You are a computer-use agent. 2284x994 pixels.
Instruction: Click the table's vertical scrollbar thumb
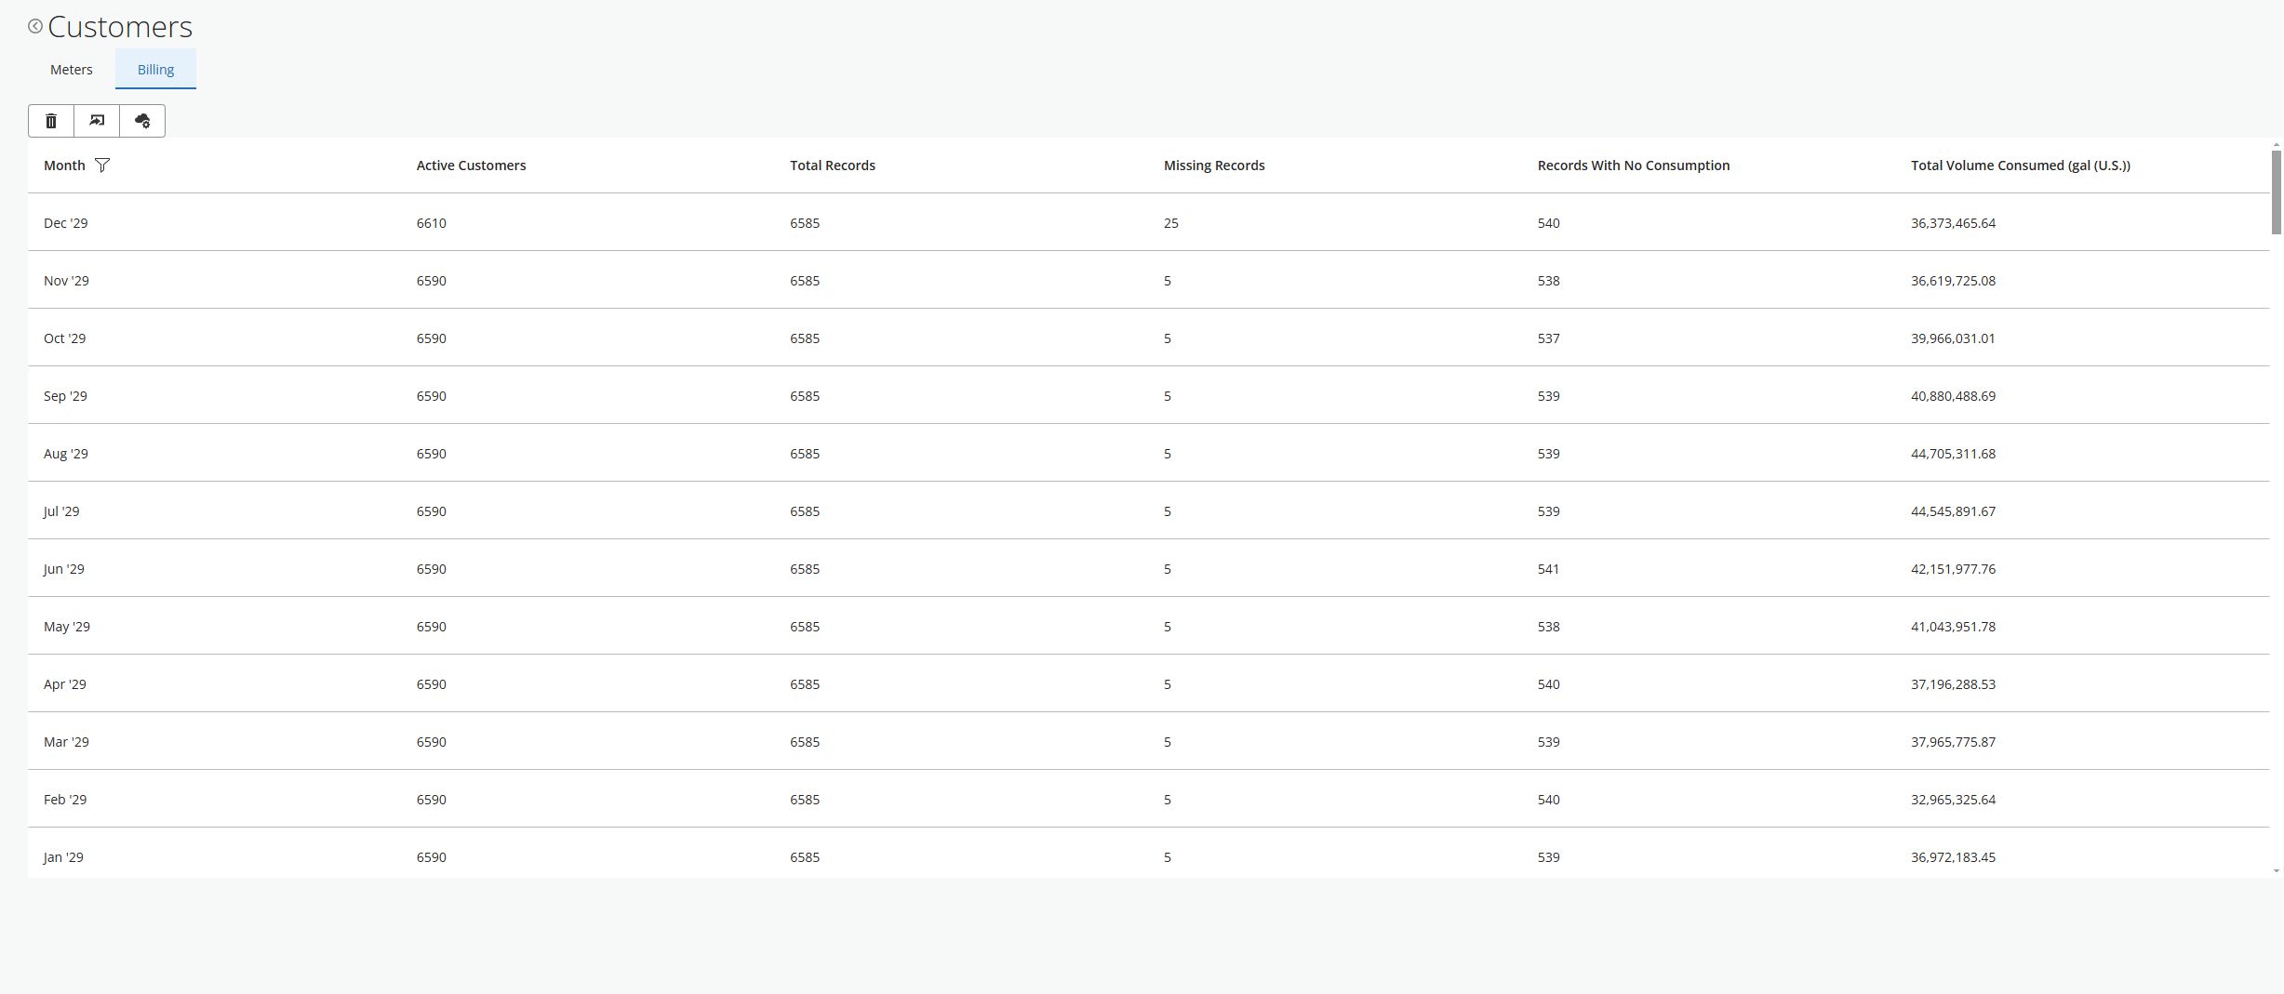(2276, 192)
